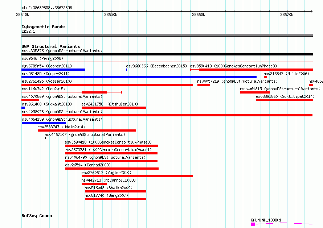Open esv3583747 (Uddin2014) label
Image resolution: width=323 pixels, height=228 pixels.
pos(61,127)
